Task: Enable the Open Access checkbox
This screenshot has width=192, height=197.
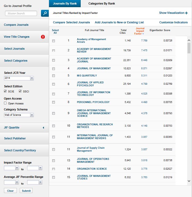Action: pos(6,104)
